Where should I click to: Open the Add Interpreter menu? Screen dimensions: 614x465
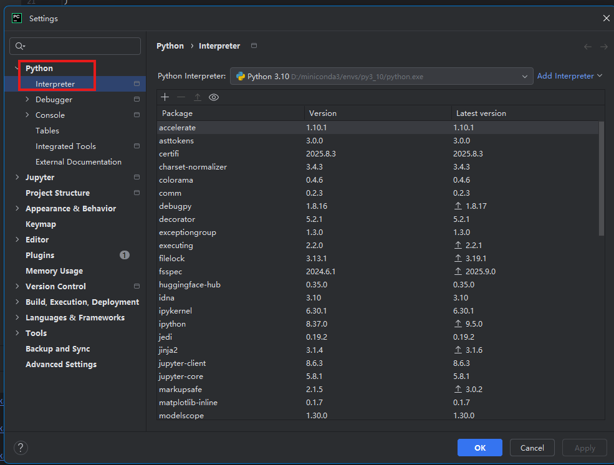click(569, 76)
